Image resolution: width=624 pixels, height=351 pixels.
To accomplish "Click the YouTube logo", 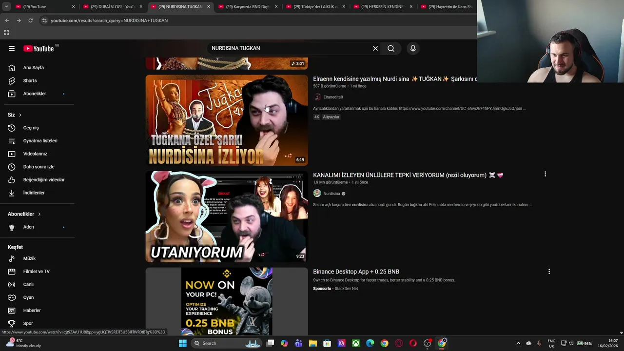I will pos(39,48).
